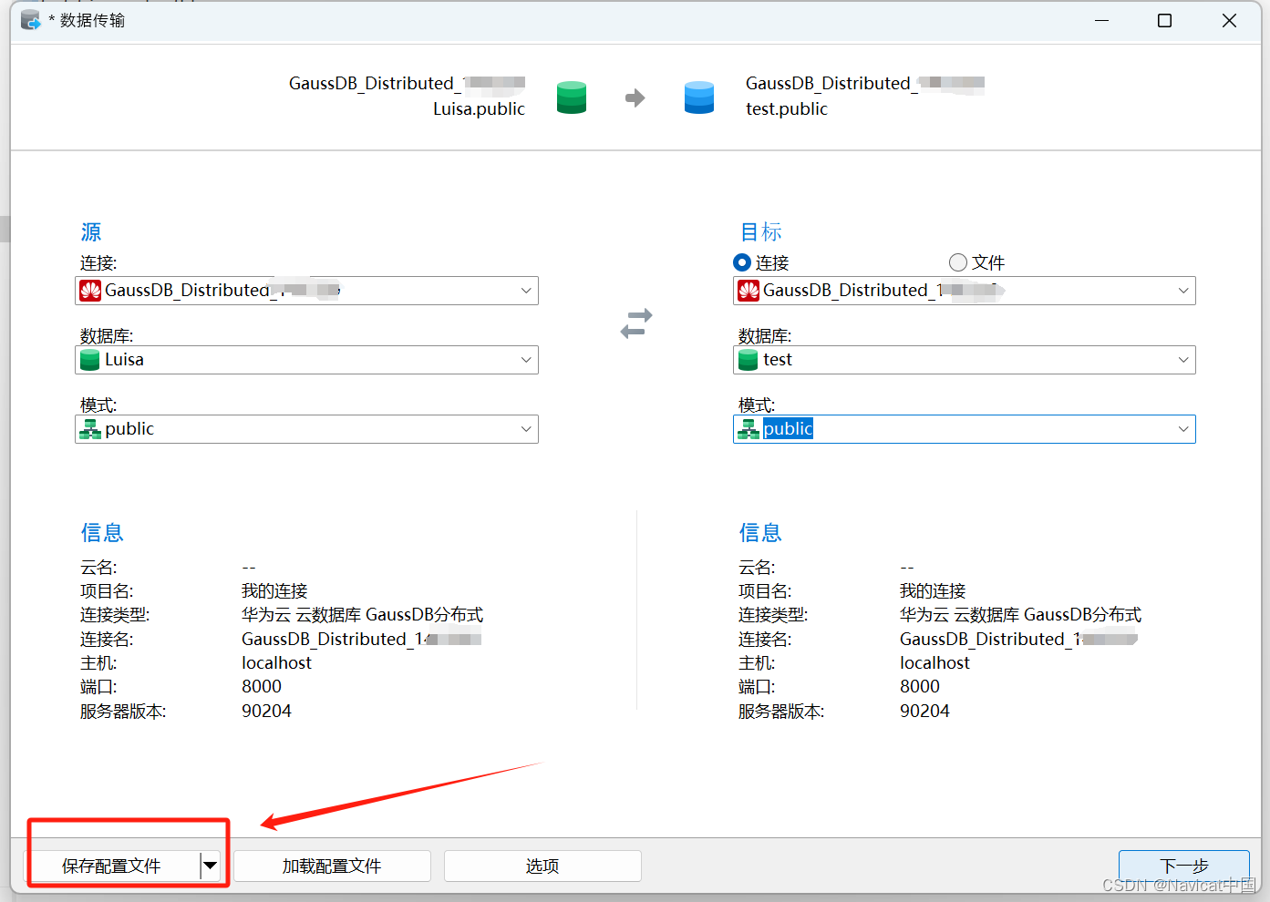
Task: Expand the arrow next to 保存配置文件
Action: (211, 866)
